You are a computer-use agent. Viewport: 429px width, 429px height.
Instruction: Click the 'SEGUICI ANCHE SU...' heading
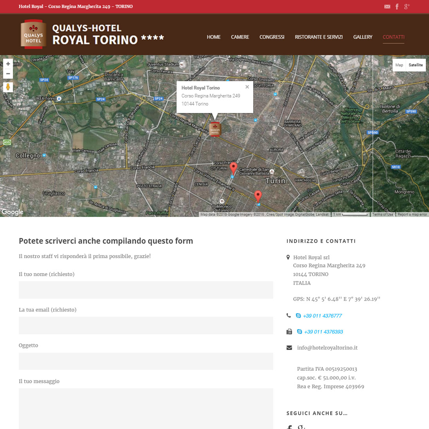click(317, 413)
